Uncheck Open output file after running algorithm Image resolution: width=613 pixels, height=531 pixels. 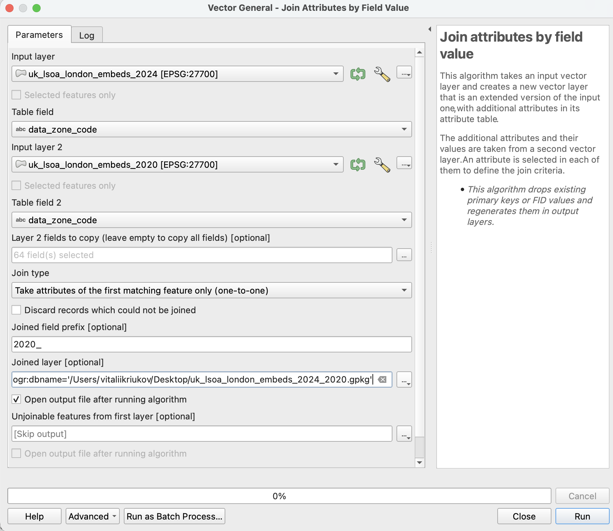(16, 399)
